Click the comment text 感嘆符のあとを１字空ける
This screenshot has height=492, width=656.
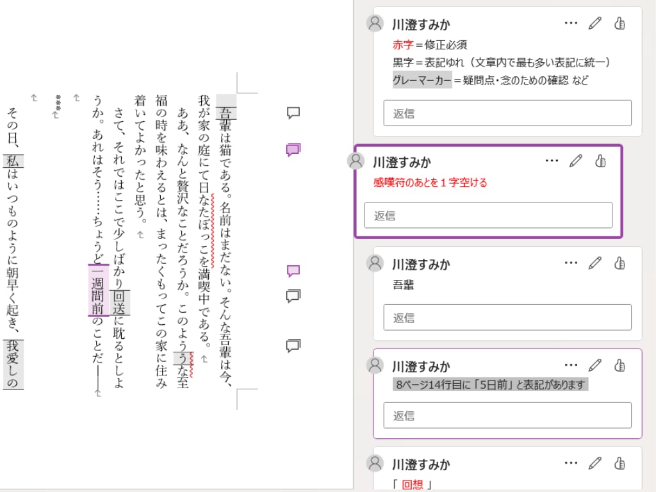430,183
